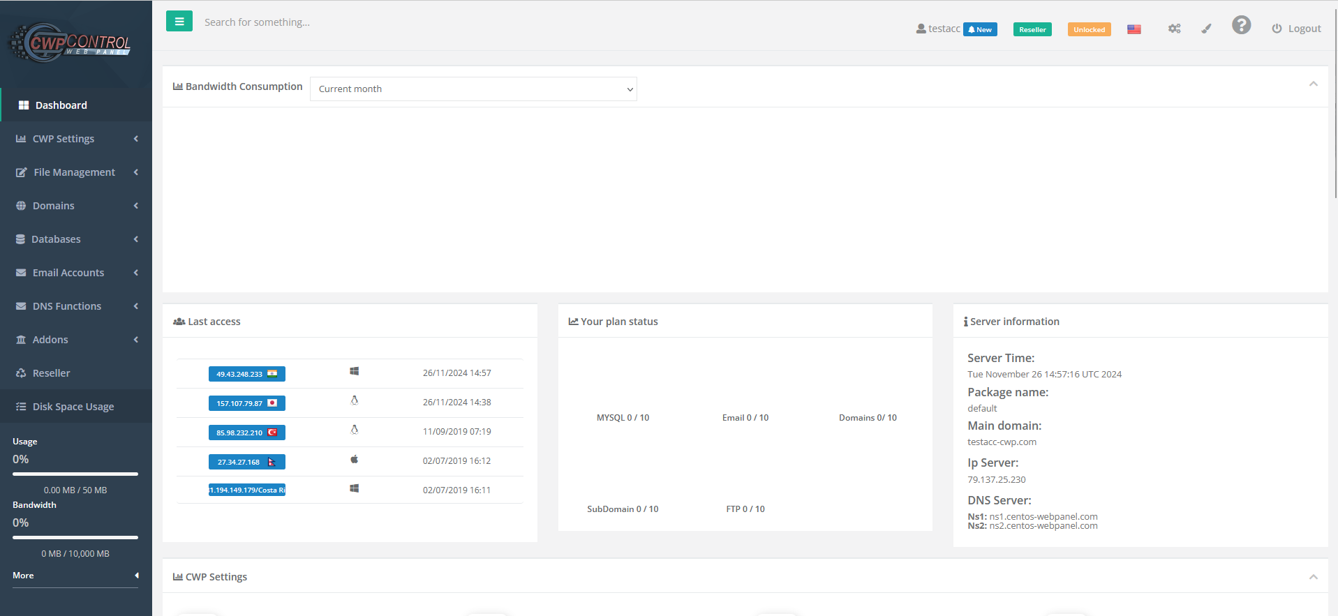This screenshot has width=1338, height=616.
Task: Click the MYSQL 0 / 10 plan status
Action: click(623, 418)
